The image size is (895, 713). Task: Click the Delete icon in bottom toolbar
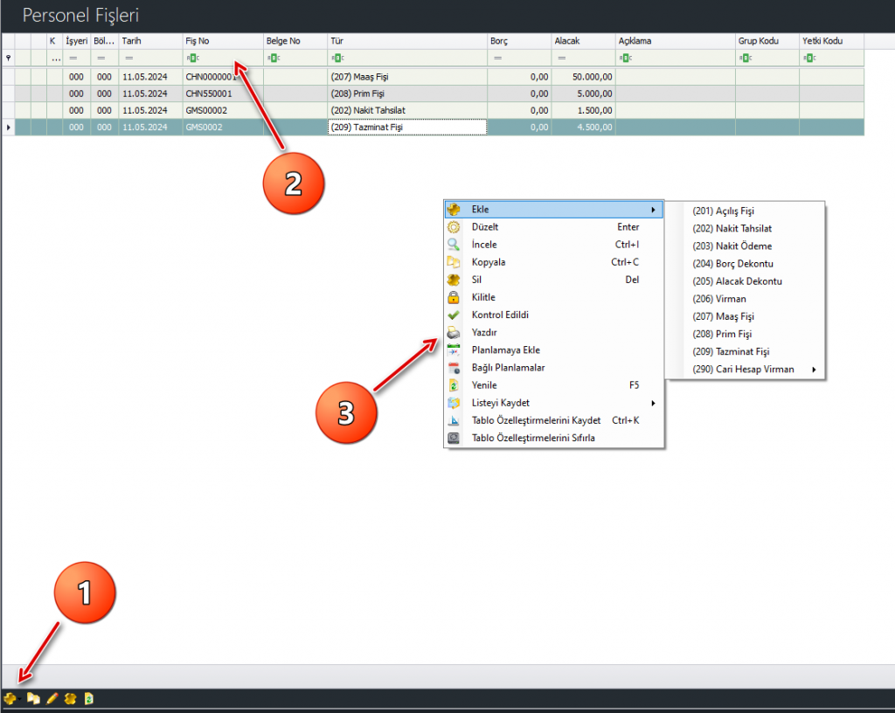[71, 699]
